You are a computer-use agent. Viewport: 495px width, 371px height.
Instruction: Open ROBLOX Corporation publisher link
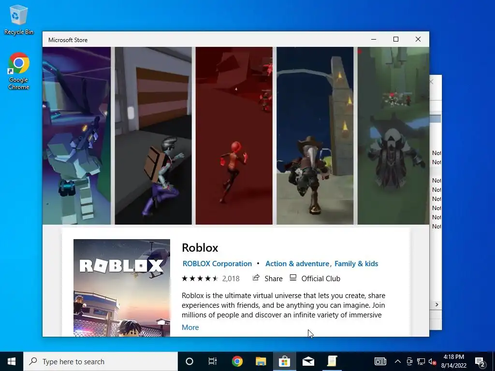217,263
